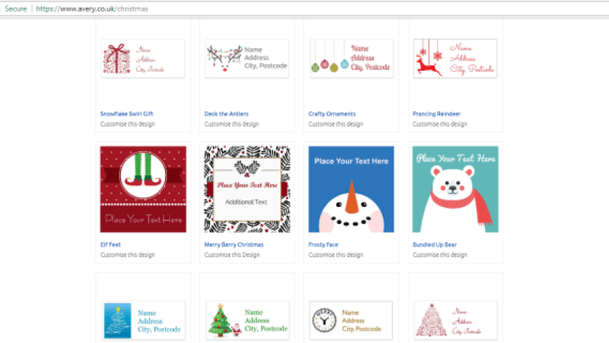
Task: Select the blue Christmas tree address label
Action: (143, 320)
